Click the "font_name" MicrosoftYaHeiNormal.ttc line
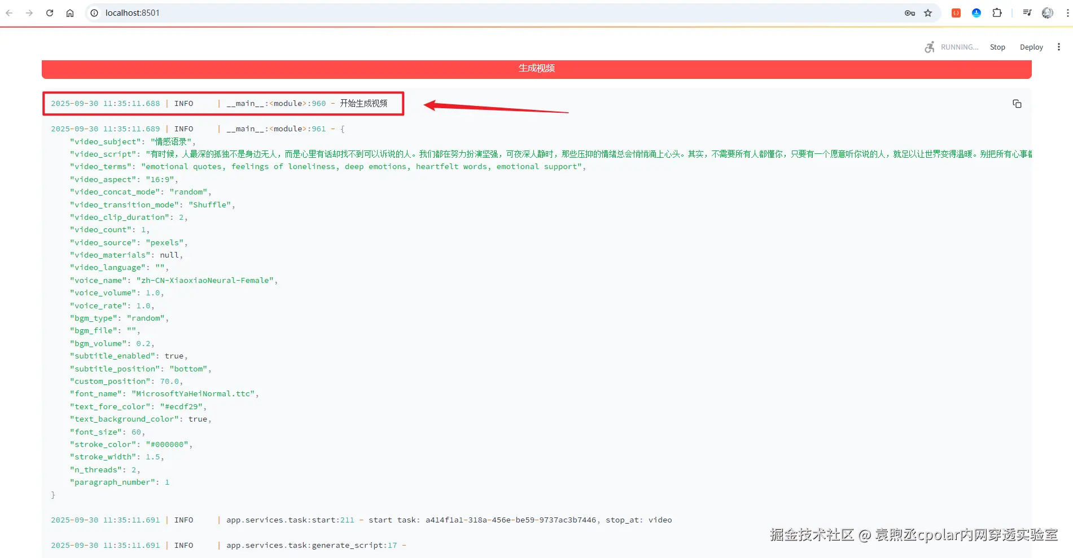1073x558 pixels. click(x=164, y=393)
